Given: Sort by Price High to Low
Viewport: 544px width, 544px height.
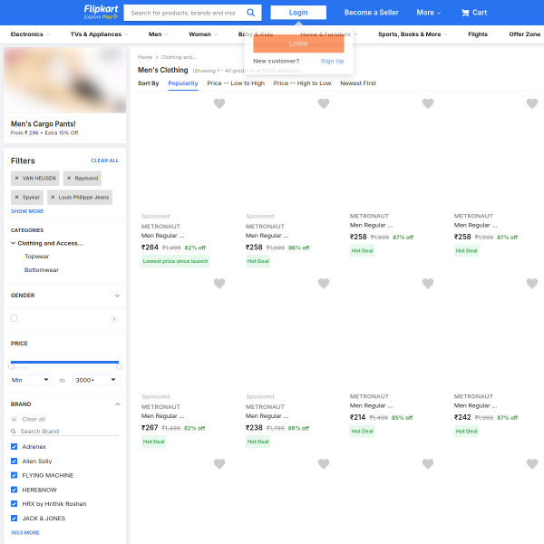Looking at the screenshot, I should click(x=302, y=83).
